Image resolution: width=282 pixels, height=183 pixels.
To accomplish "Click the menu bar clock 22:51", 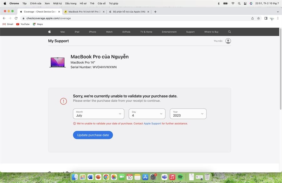I will (x=267, y=3).
